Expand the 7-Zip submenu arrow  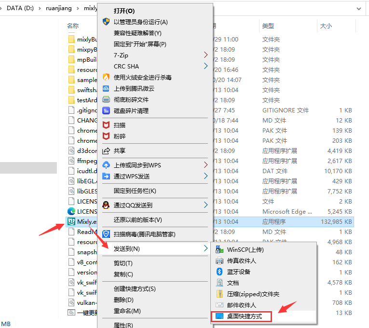tap(205, 55)
